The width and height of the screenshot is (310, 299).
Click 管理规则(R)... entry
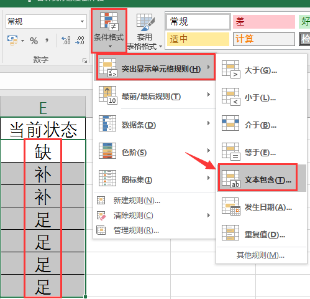[x=154, y=230]
